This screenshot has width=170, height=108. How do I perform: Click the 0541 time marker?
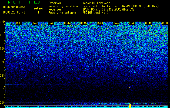tap(19, 23)
